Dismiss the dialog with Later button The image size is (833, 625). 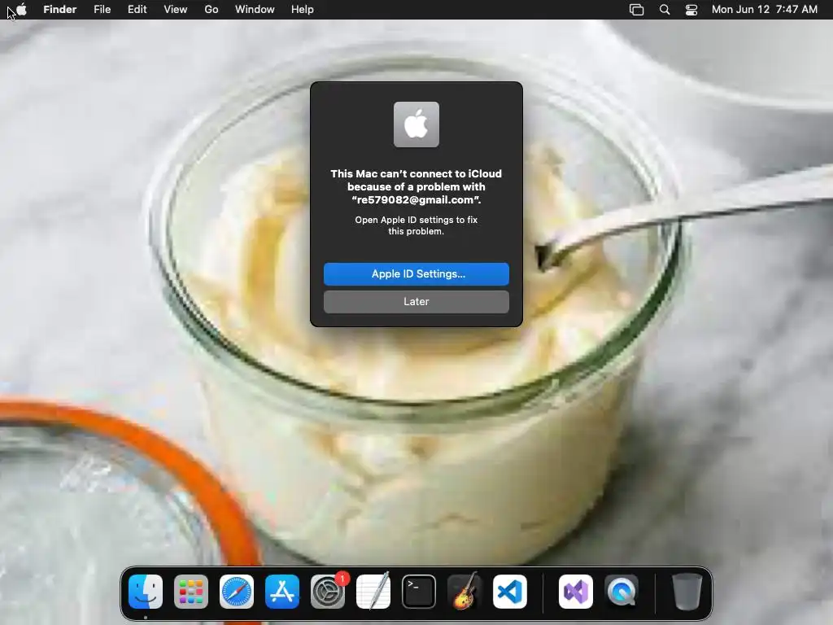coord(416,301)
